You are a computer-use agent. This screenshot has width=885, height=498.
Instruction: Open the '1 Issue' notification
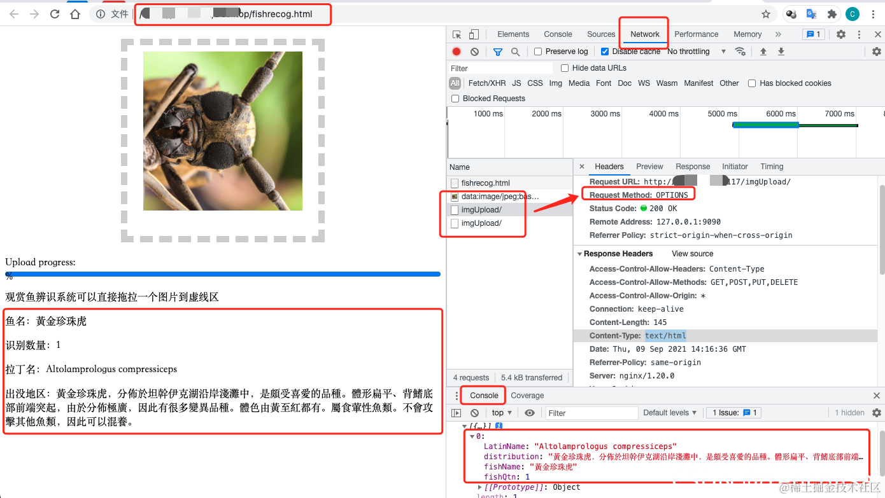click(x=733, y=412)
